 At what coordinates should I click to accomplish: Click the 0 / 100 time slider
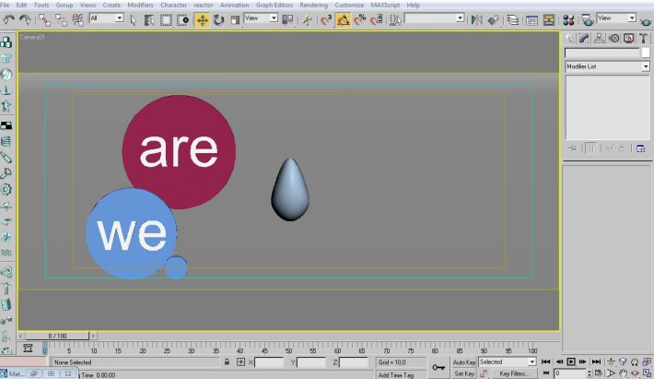click(57, 336)
